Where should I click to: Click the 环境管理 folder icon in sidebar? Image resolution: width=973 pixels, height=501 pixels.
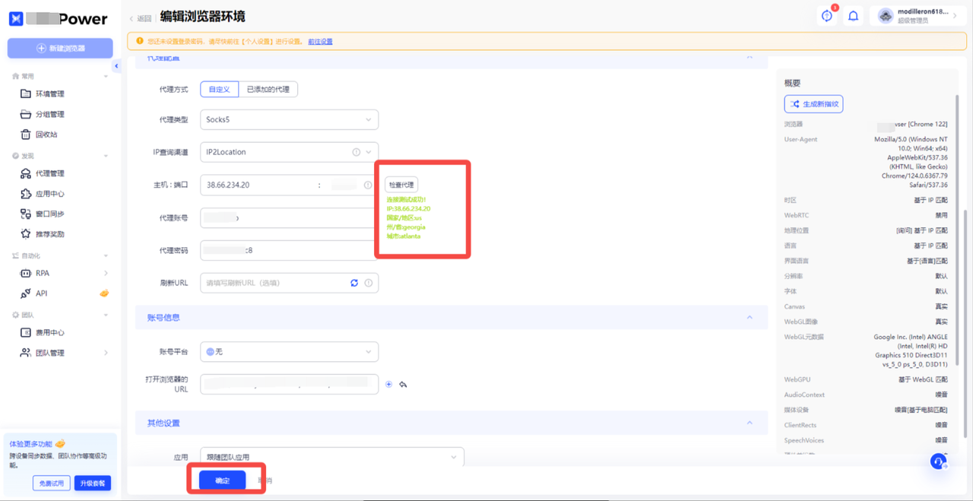26,94
